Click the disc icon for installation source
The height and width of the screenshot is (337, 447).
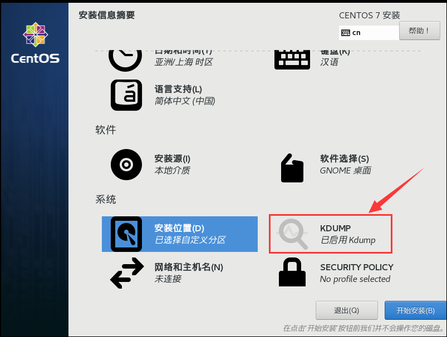126,165
